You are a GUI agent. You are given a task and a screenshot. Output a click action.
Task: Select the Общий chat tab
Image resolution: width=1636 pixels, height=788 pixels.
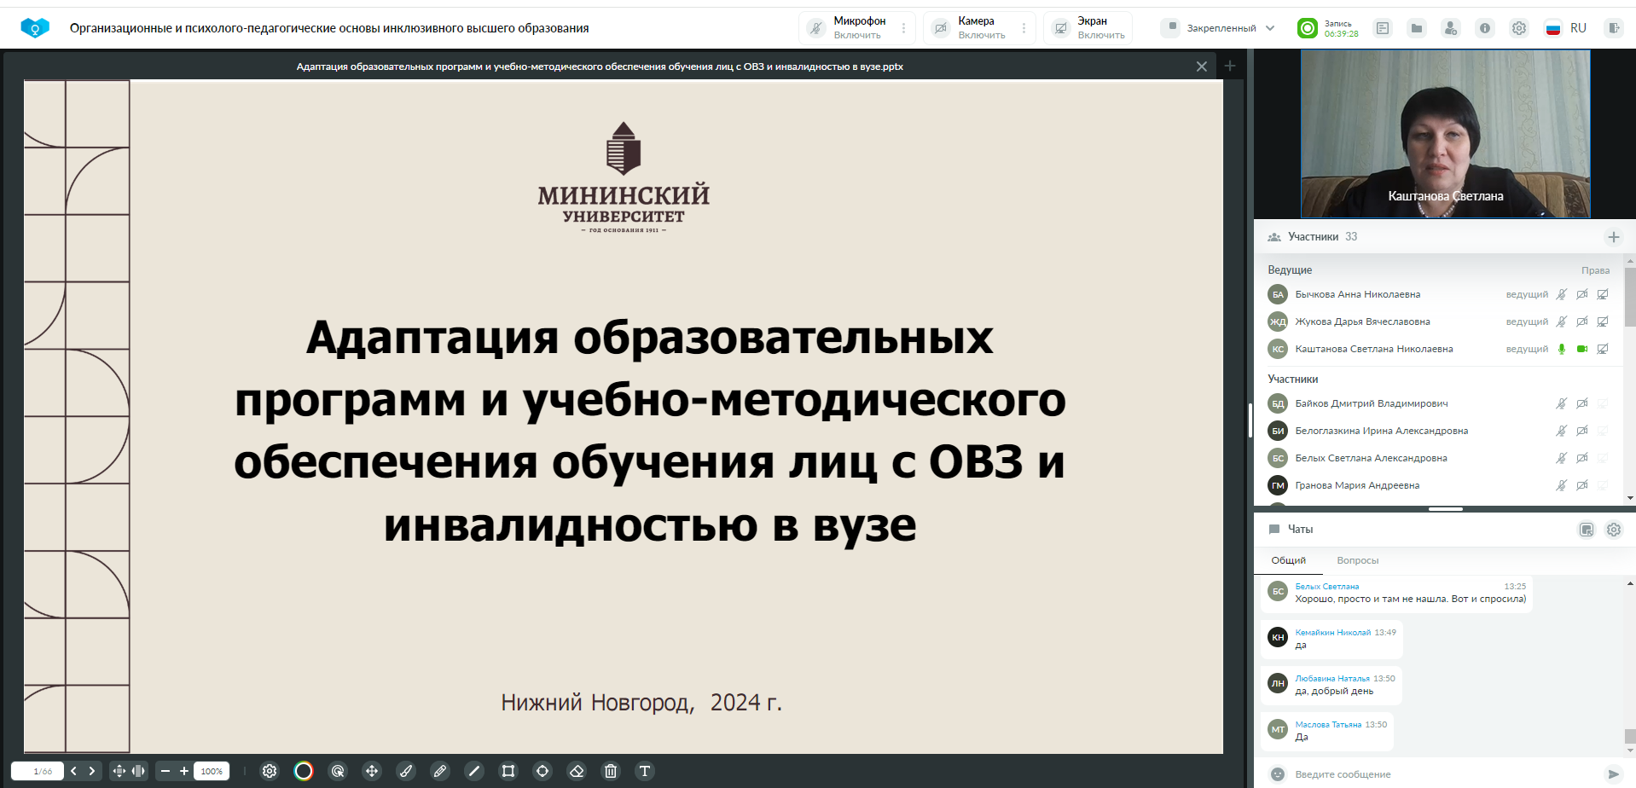(1288, 560)
